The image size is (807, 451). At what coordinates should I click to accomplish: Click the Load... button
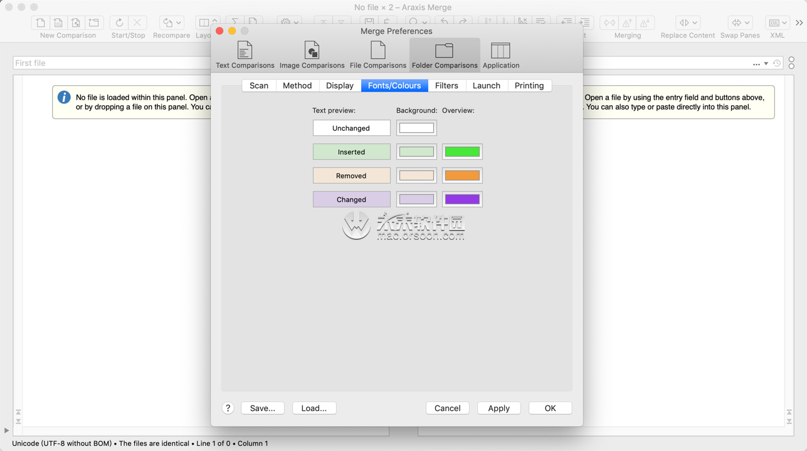(314, 408)
